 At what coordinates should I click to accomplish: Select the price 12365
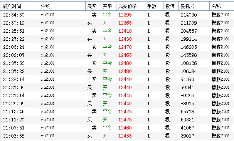click(125, 23)
